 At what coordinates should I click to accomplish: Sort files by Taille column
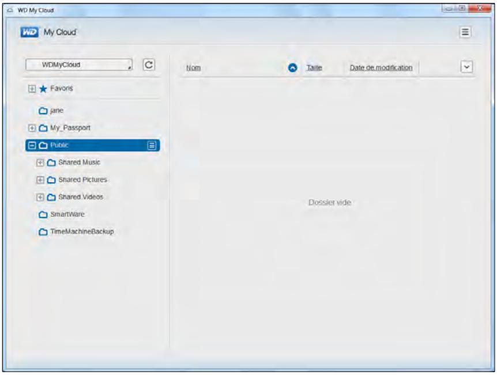314,67
